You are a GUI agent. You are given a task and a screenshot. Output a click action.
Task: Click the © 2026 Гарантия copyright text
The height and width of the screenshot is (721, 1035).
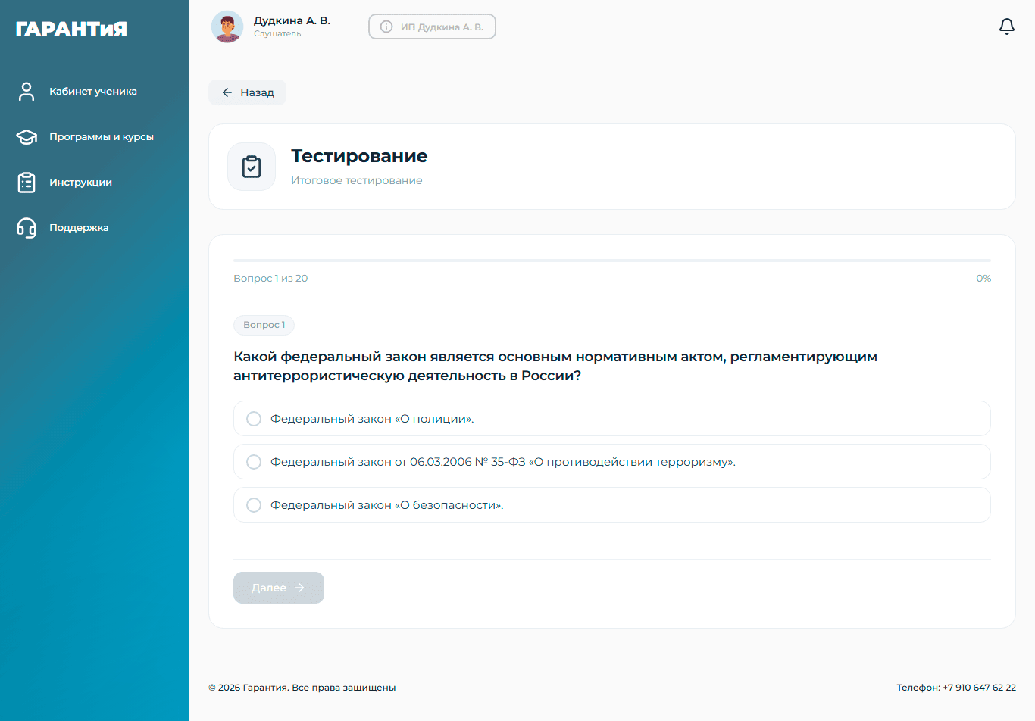pyautogui.click(x=302, y=688)
